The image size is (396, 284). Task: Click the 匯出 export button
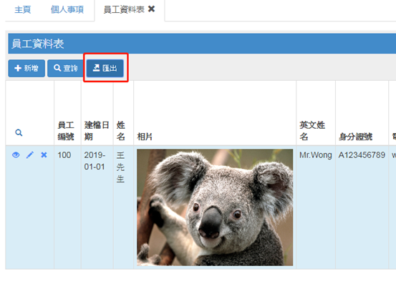coord(105,68)
